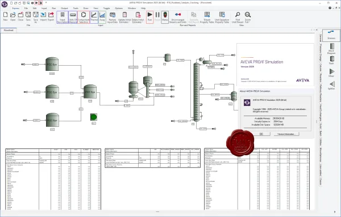Click Restore Input Data
Screen dimensions: 341x217
click(113, 18)
